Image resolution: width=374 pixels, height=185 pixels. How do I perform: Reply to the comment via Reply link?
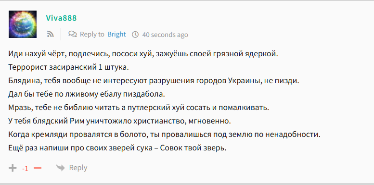click(x=78, y=168)
